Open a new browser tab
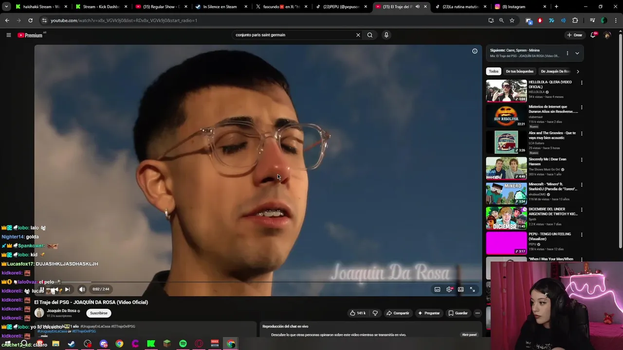Image resolution: width=623 pixels, height=350 pixels. 556,7
